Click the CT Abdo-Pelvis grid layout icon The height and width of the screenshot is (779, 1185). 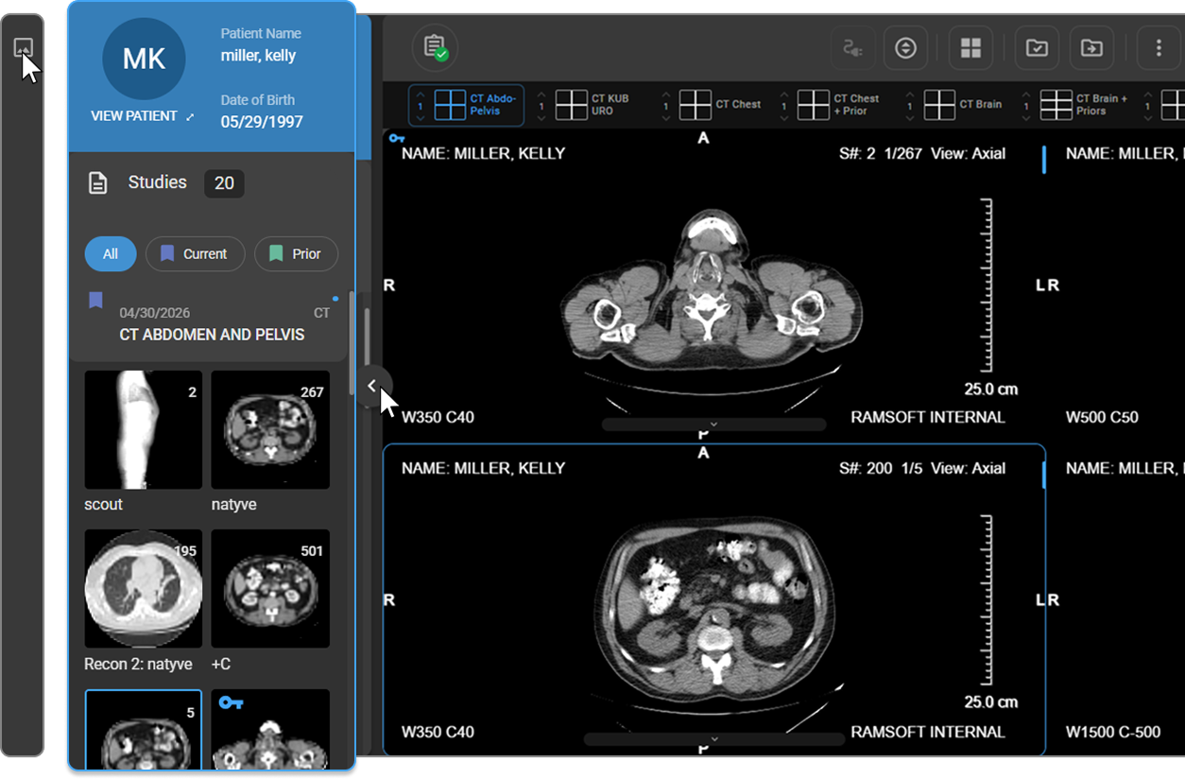point(450,105)
